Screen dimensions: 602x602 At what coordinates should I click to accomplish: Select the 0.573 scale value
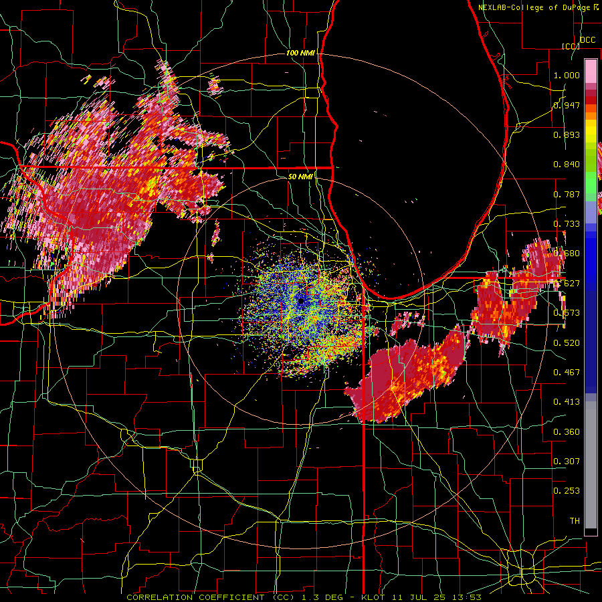(567, 313)
